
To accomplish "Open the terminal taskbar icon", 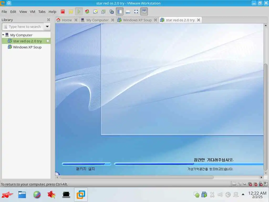I will (66, 195).
